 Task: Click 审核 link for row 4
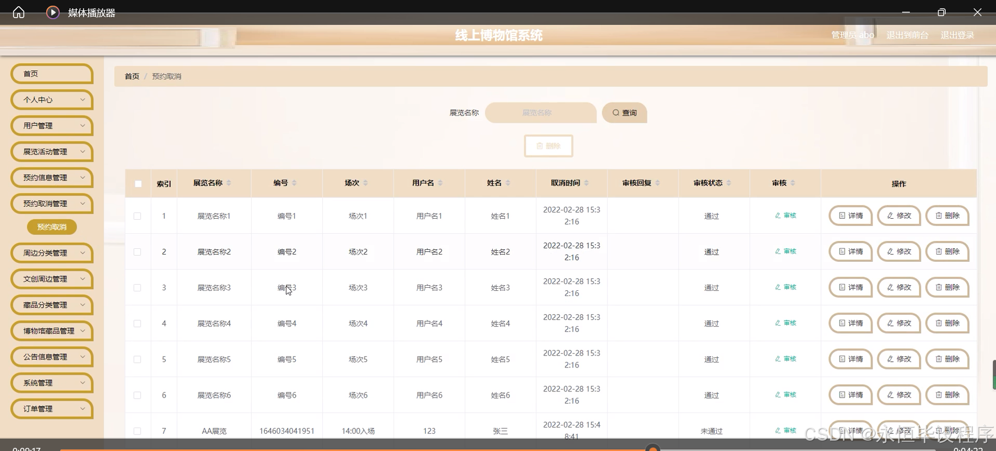[785, 323]
